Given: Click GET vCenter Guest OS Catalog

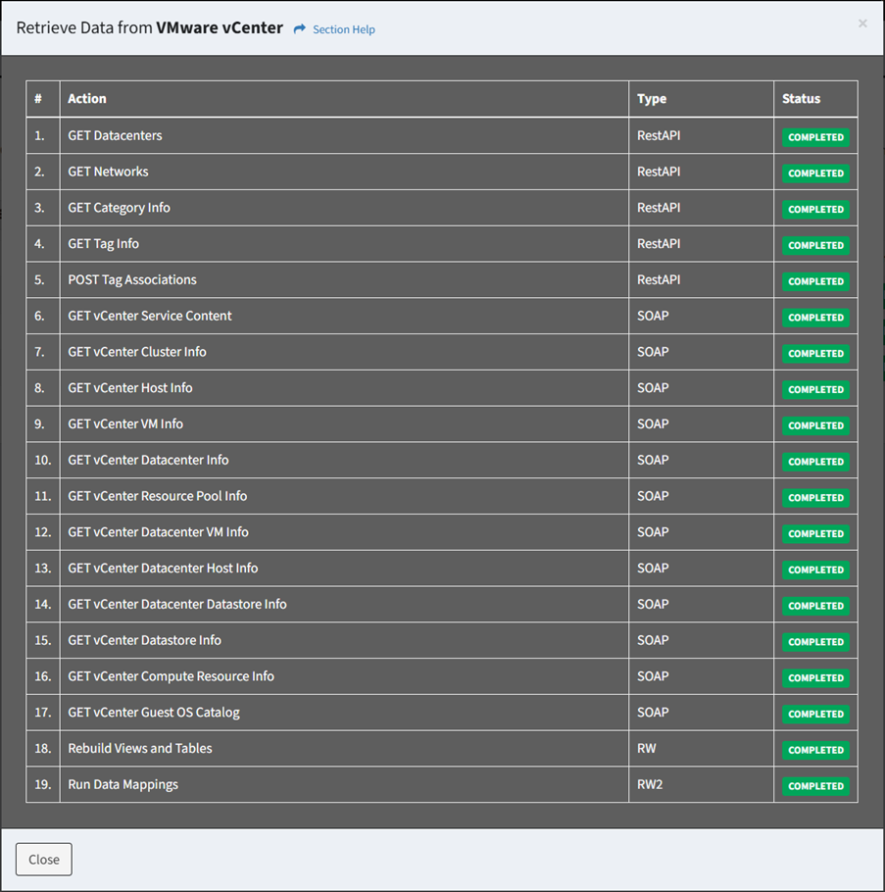Looking at the screenshot, I should tap(154, 713).
